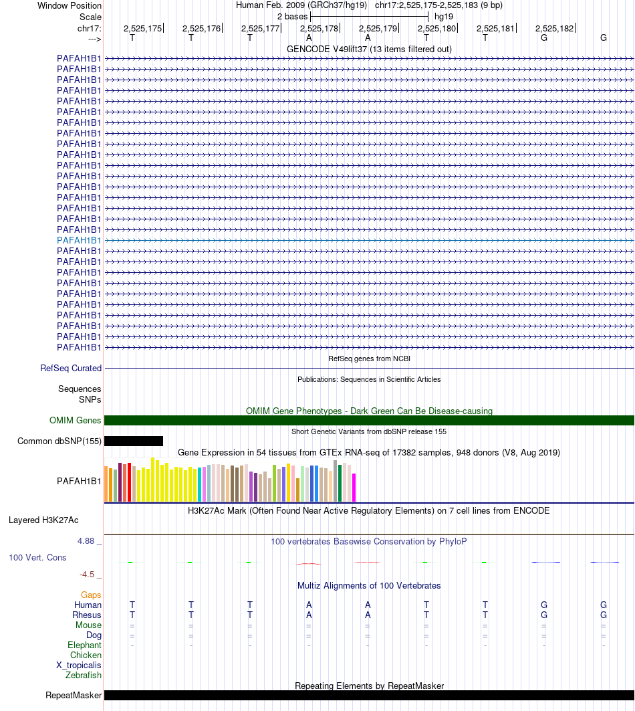Click the 'chr17:' ruler label
635x711 pixels.
pyautogui.click(x=90, y=29)
